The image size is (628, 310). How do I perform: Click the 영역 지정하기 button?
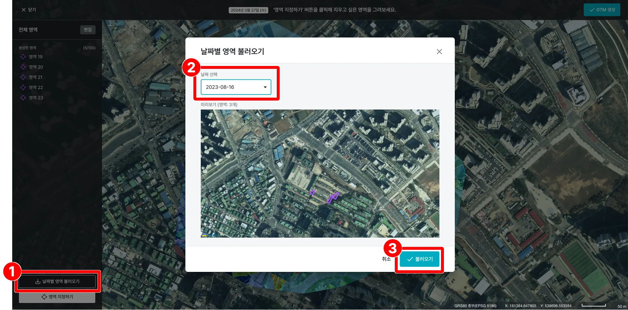(x=57, y=297)
